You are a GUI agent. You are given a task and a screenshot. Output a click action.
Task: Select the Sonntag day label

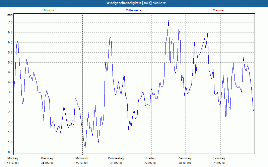click(219, 158)
